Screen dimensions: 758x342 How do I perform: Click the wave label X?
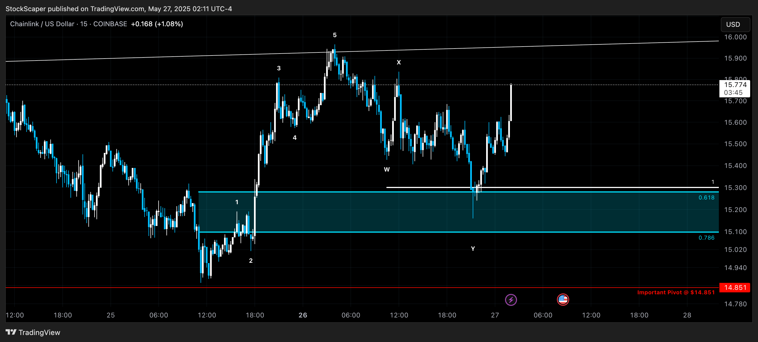[x=399, y=62]
